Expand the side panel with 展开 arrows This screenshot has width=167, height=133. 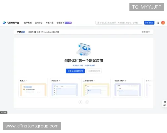pyautogui.click(x=165, y=103)
